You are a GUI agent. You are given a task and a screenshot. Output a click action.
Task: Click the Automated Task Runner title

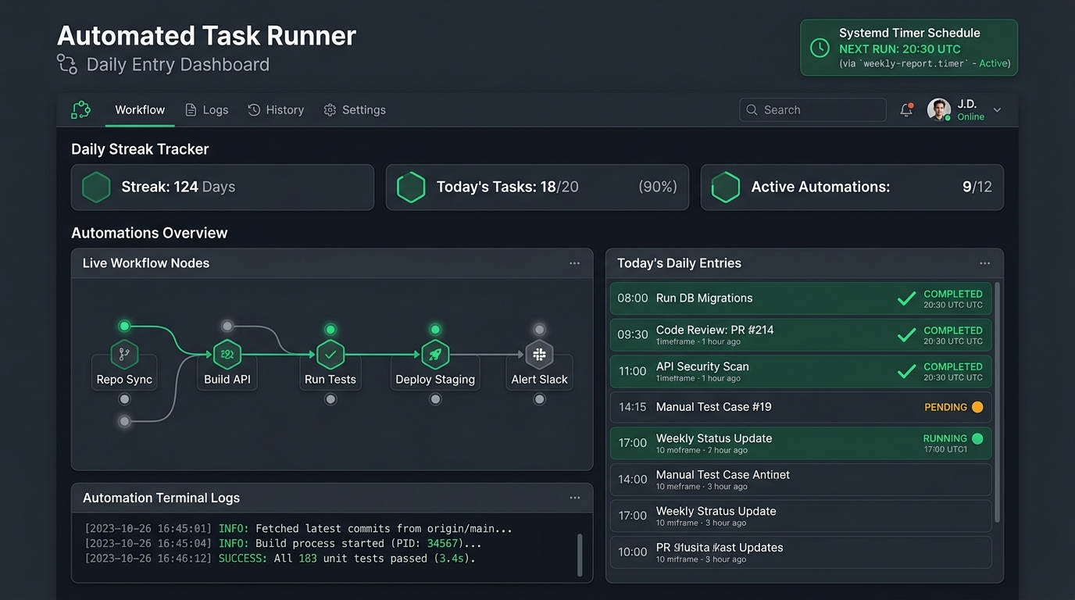tap(206, 36)
